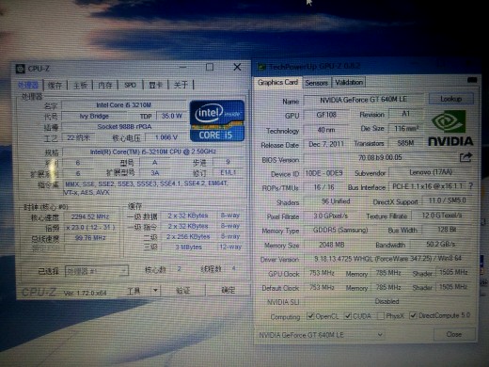This screenshot has width=489, height=367.
Task: Open the tools dropdown arrow in CPU-Z
Action: [155, 291]
